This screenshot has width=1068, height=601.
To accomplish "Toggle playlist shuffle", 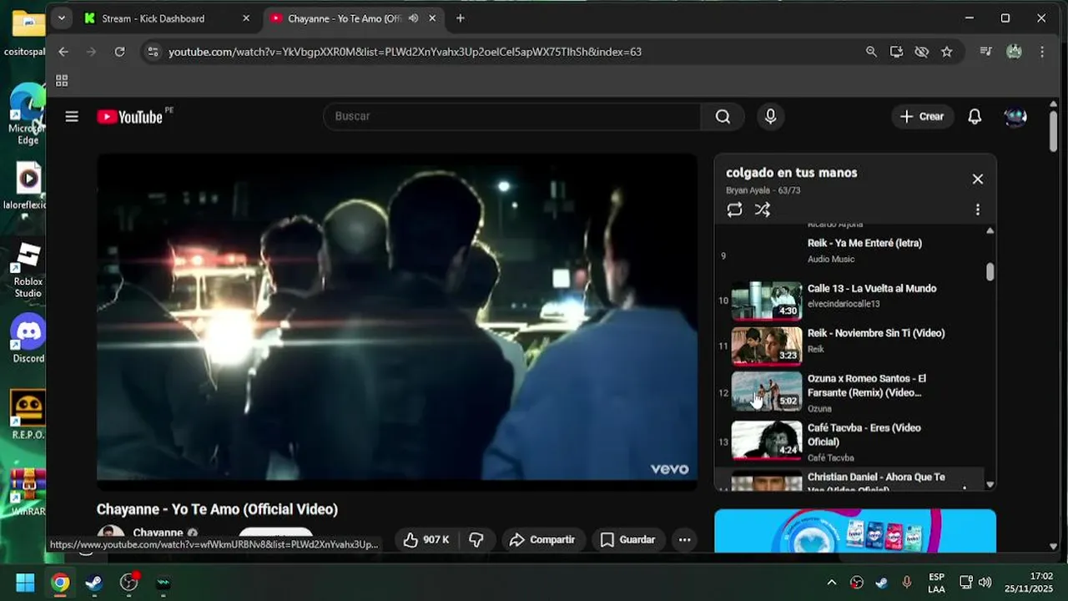I will 763,210.
